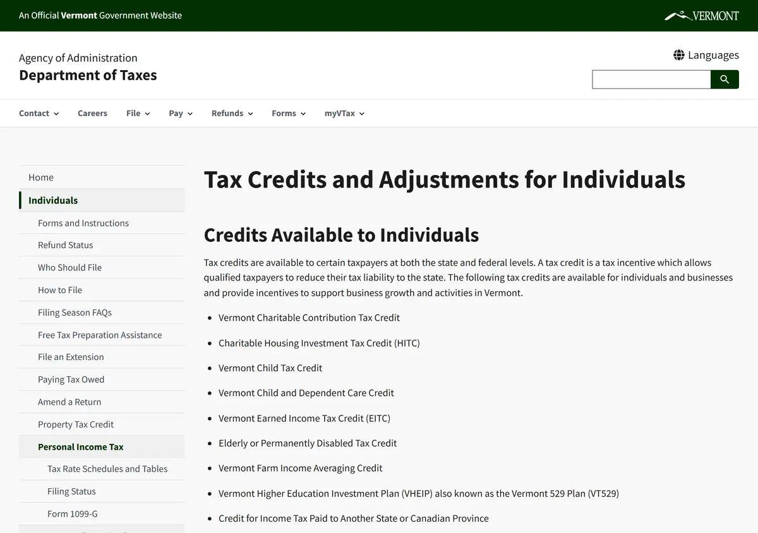Expand the Forms dropdown menu
The height and width of the screenshot is (533, 758).
click(289, 113)
